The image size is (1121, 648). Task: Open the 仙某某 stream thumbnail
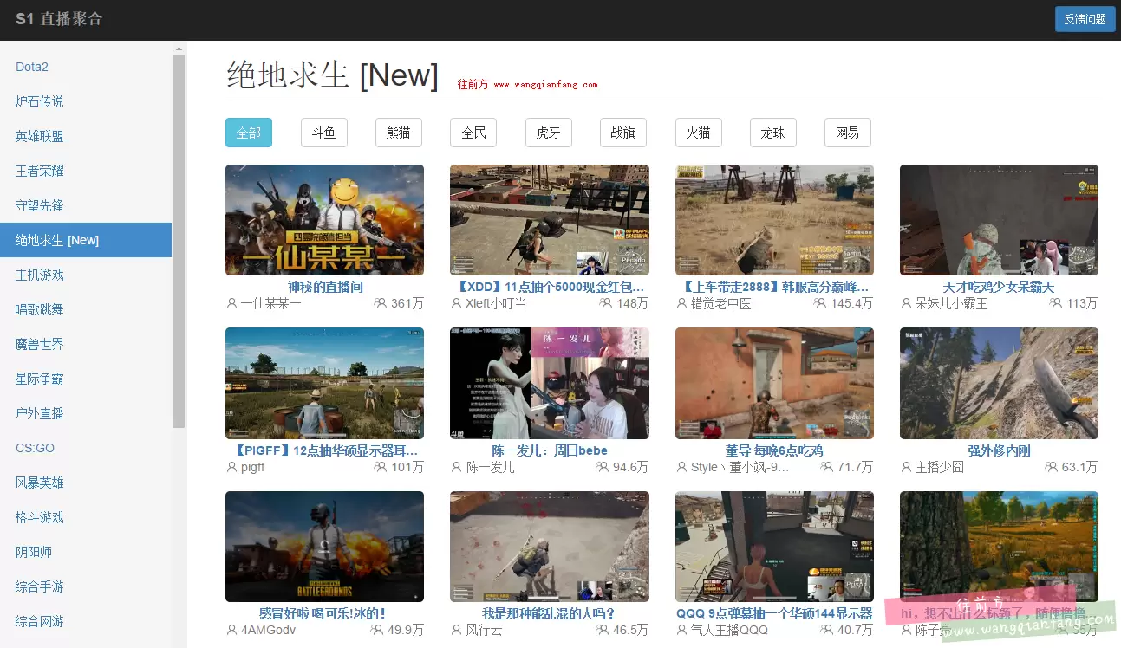(324, 220)
